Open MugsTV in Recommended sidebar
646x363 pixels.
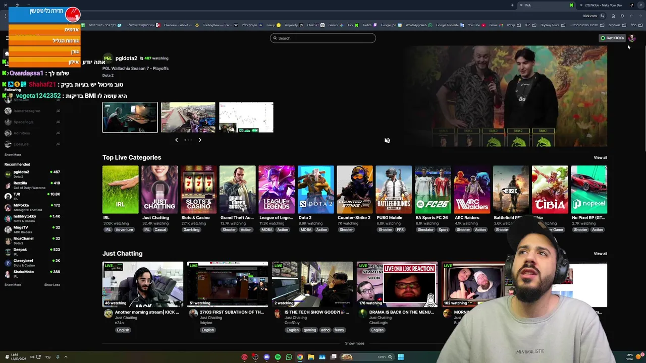[32, 229]
